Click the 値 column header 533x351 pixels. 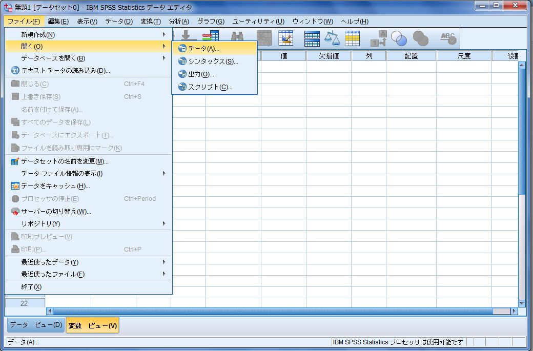coord(284,56)
